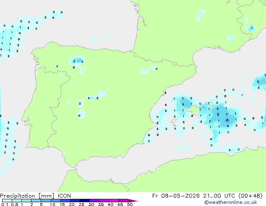
Task: Select the 45–50 mm legend swatch
Action: click(123, 201)
